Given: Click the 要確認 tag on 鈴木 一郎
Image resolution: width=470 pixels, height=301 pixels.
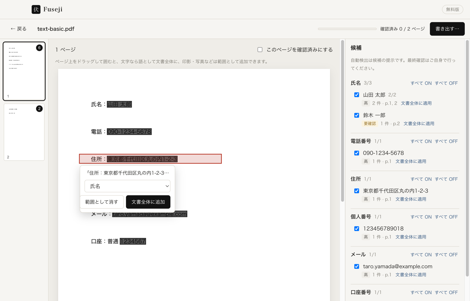Looking at the screenshot, I should click(370, 124).
